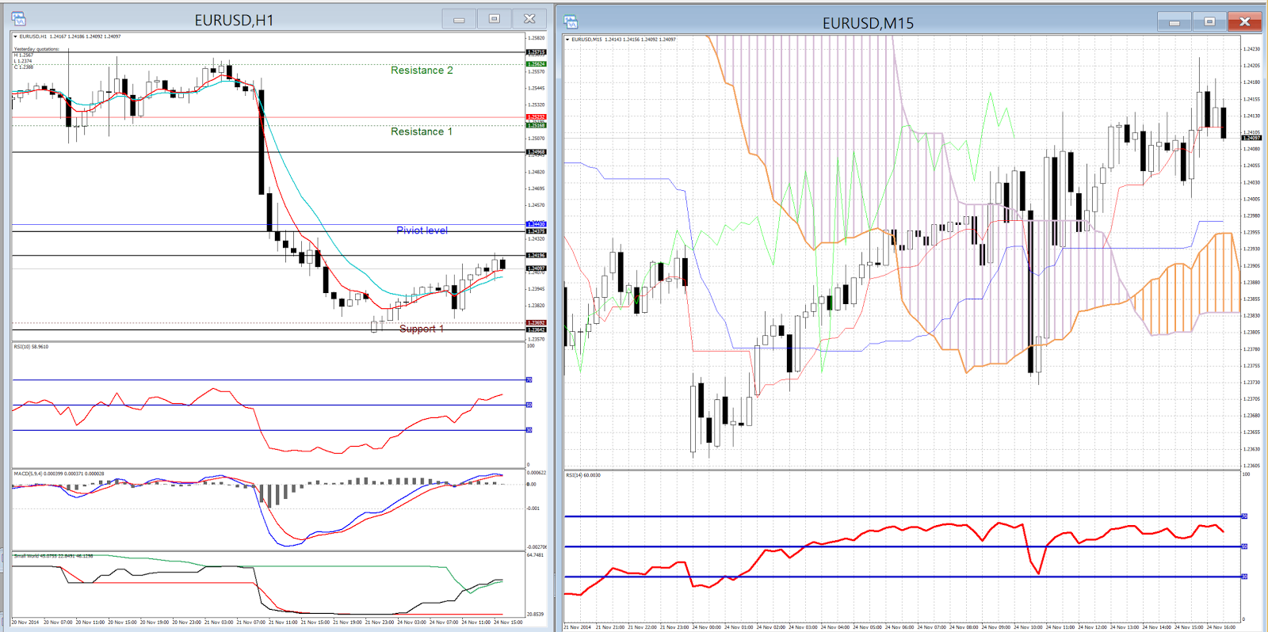The height and width of the screenshot is (632, 1268).
Task: Click the Pivot level label
Action: [422, 230]
